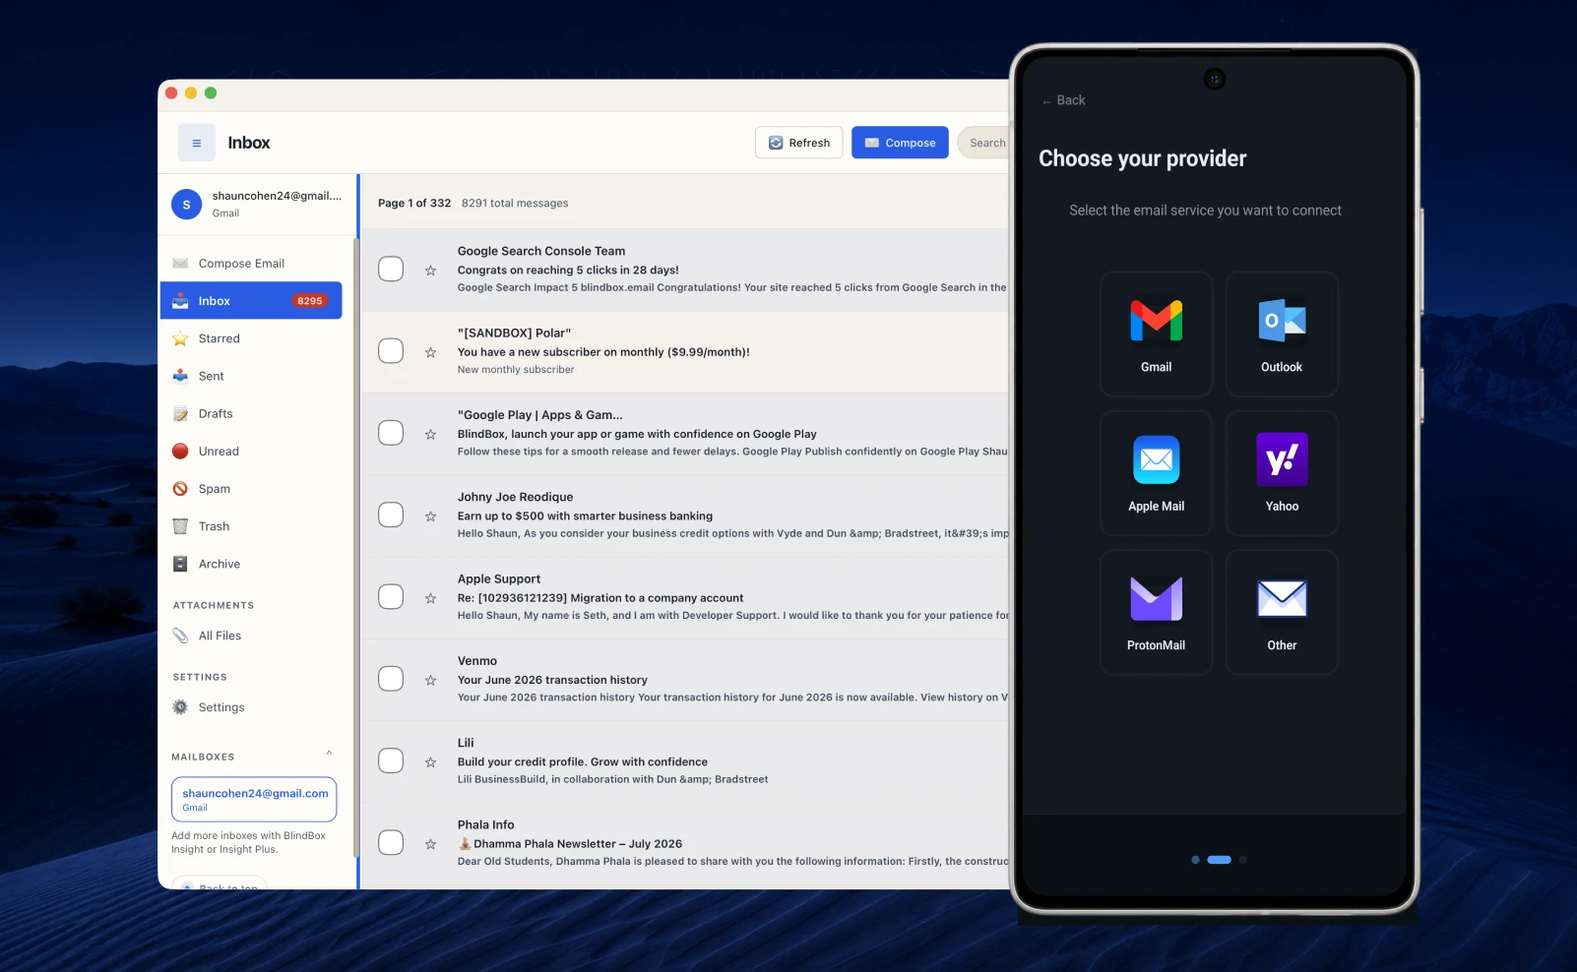The image size is (1577, 972).
Task: Star the Lili email
Action: 430,762
